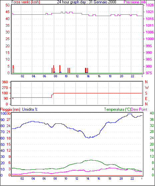Click the 'Umidita %' legend label
The height and width of the screenshot is (186, 155).
coord(30,109)
